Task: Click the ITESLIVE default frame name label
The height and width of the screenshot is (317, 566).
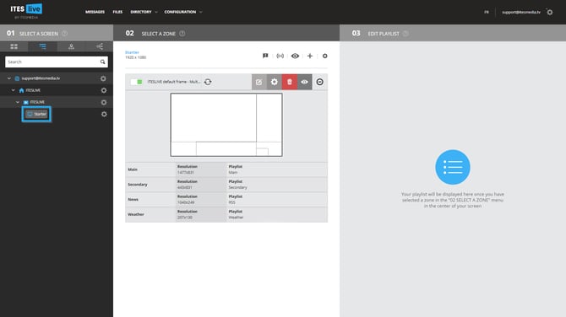Action: [174, 82]
